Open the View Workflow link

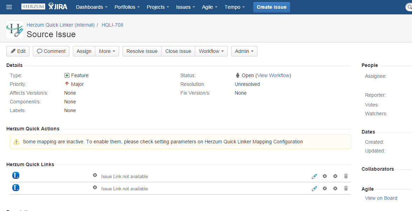click(273, 75)
